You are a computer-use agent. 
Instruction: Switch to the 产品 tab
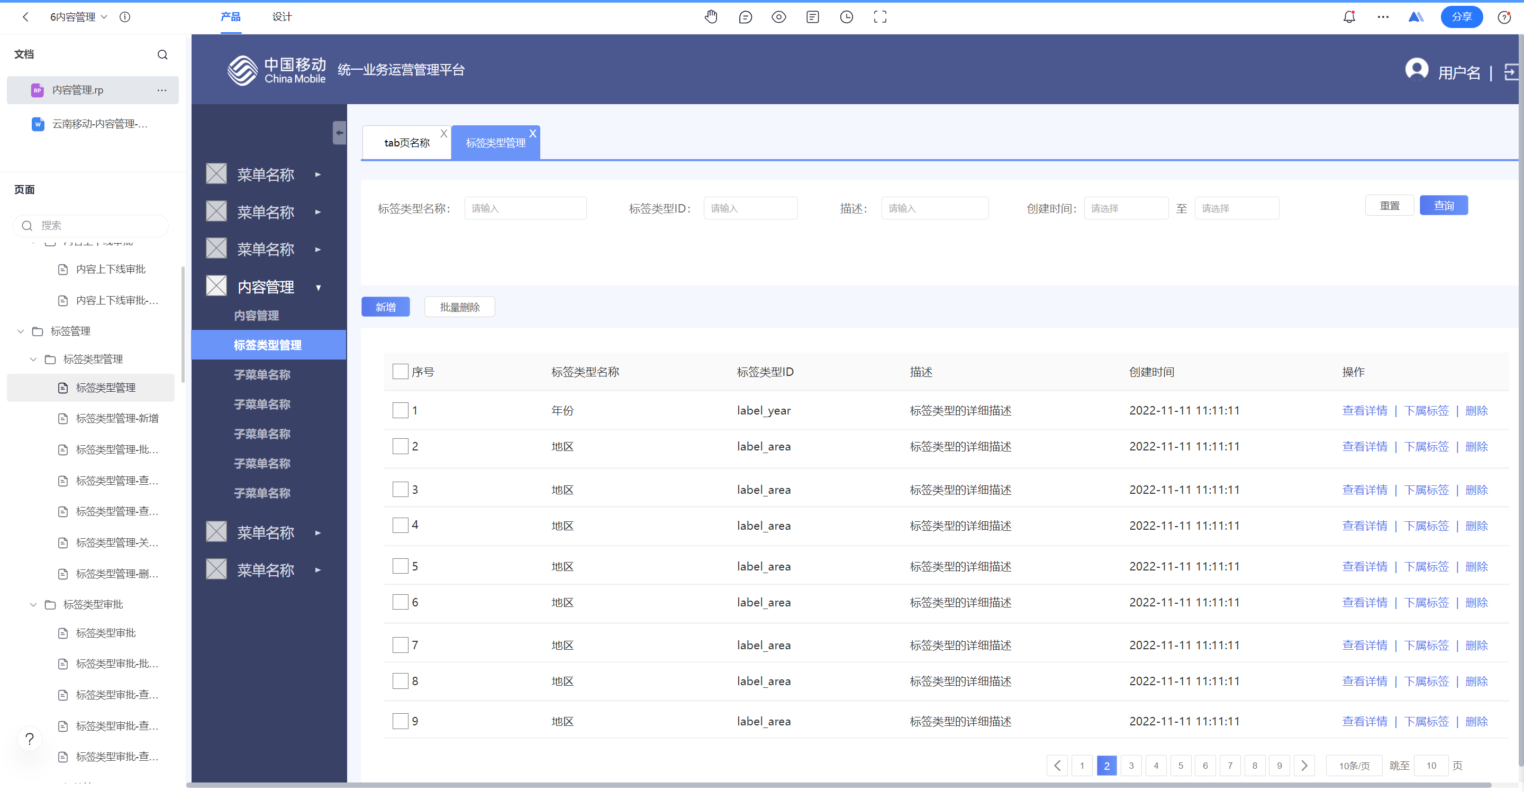[x=231, y=17]
